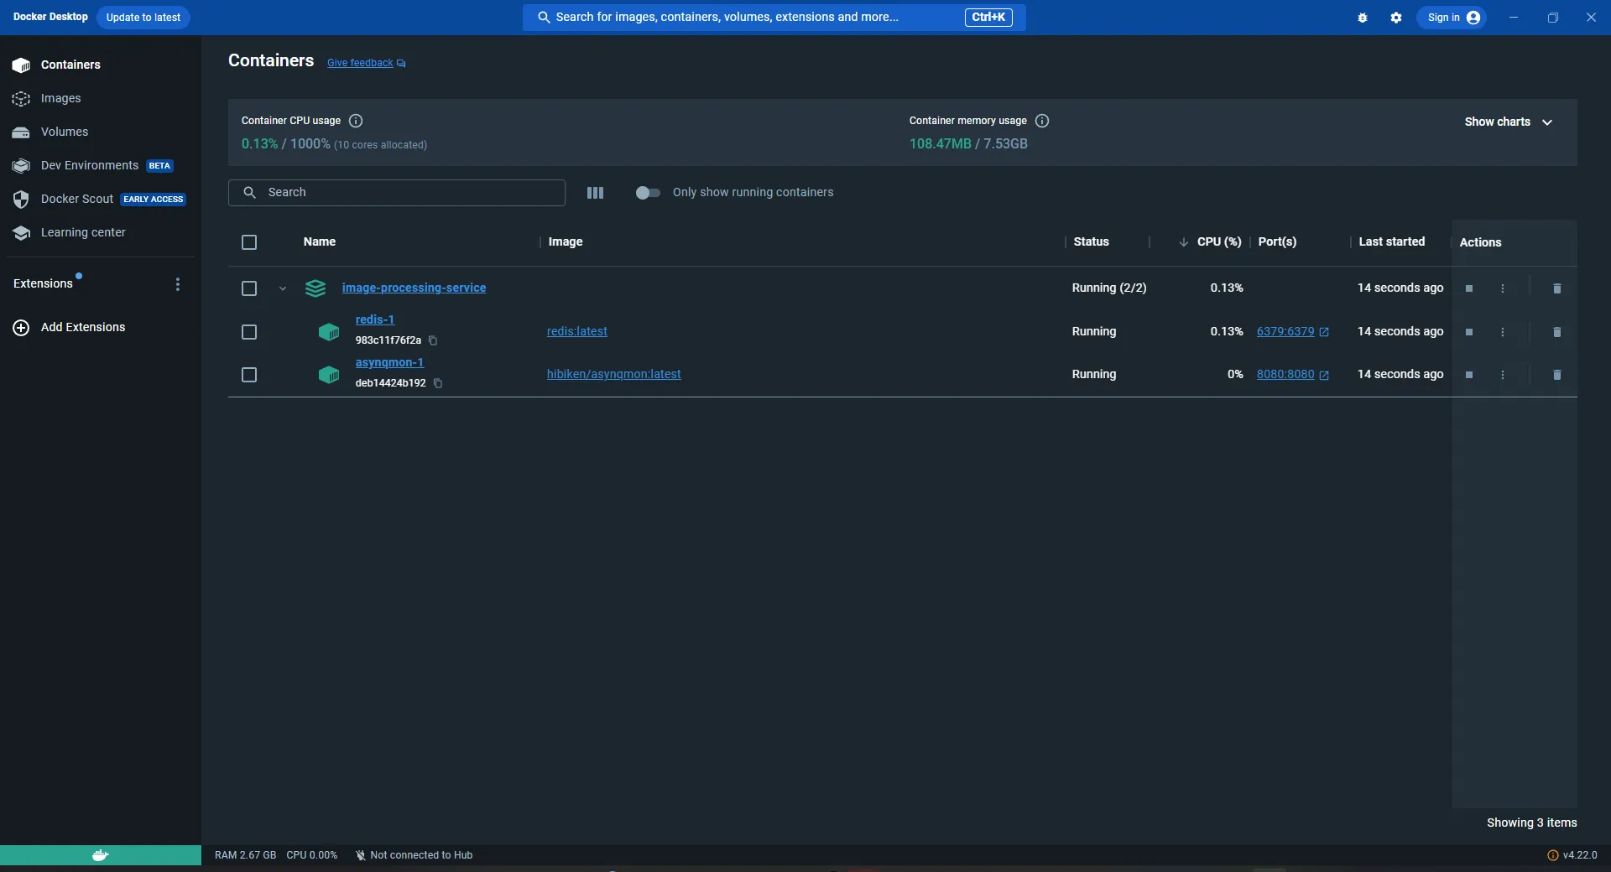Open the redis:latest image link
The image size is (1611, 872).
576,331
